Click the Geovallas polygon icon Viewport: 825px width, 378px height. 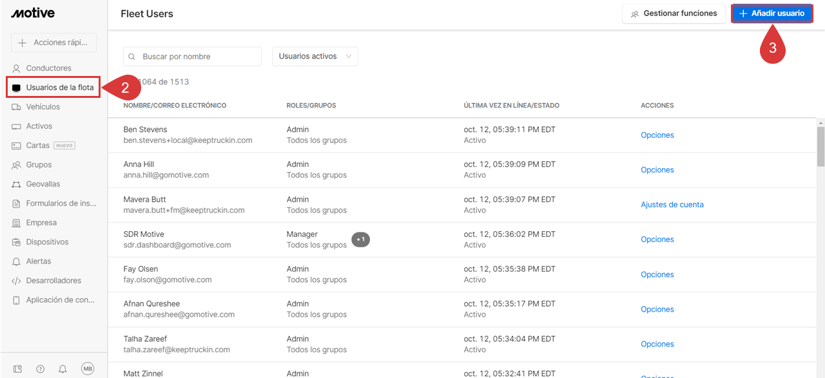click(x=17, y=184)
